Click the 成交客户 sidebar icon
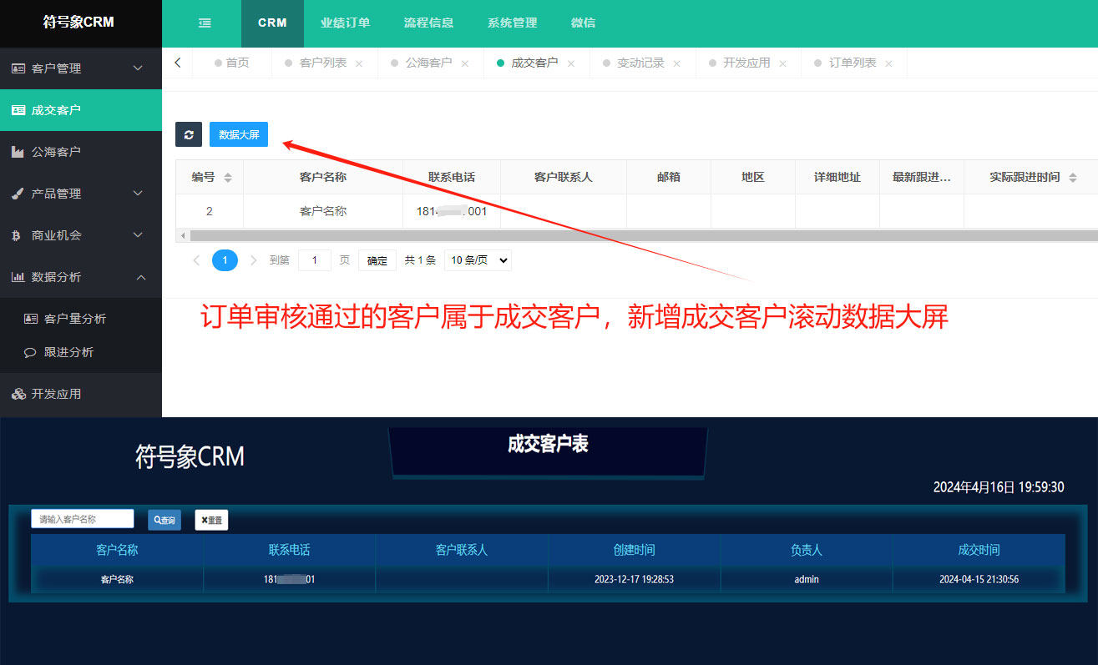 [x=18, y=110]
